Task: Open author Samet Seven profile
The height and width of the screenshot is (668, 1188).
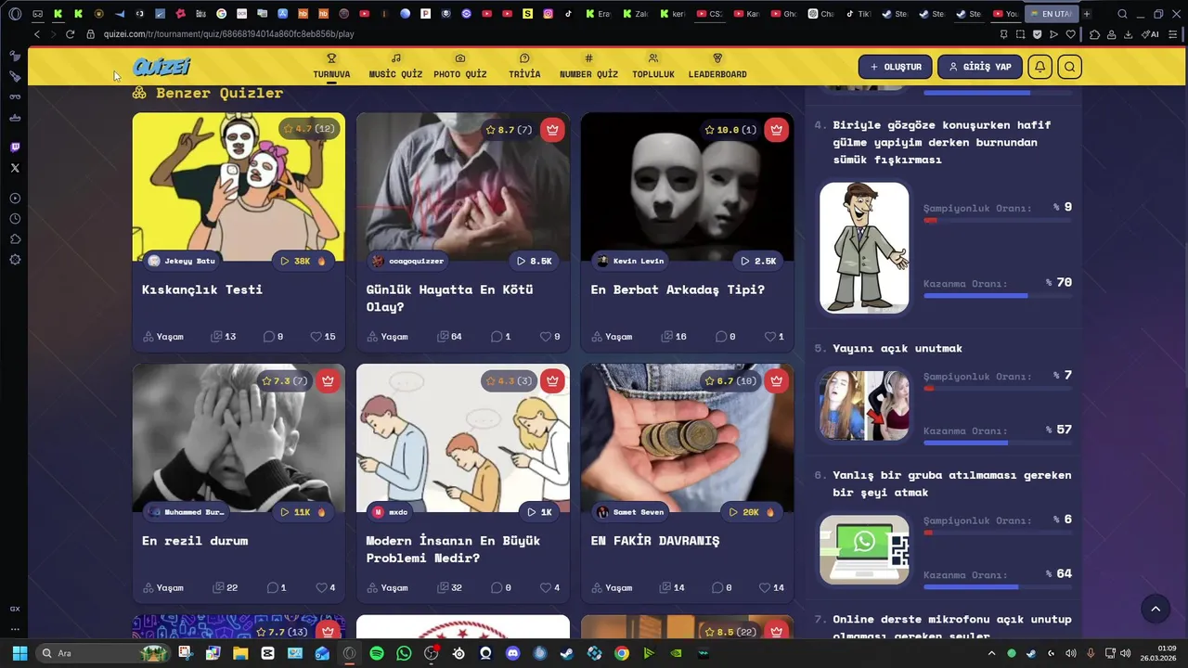Action: coord(631,511)
